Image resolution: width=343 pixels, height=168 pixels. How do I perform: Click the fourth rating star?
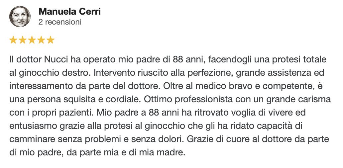41,40
